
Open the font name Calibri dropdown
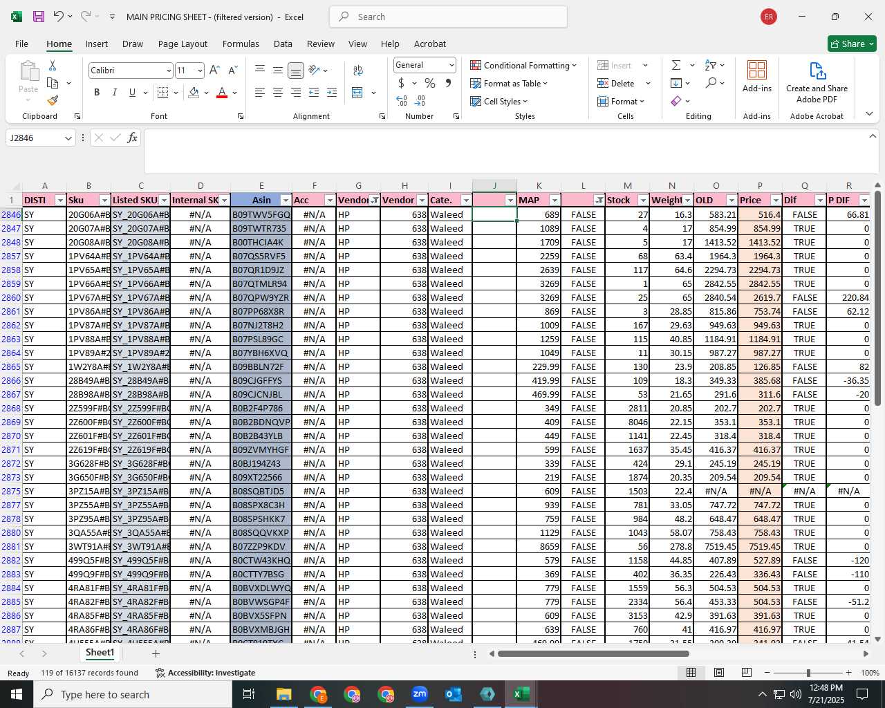coord(168,71)
